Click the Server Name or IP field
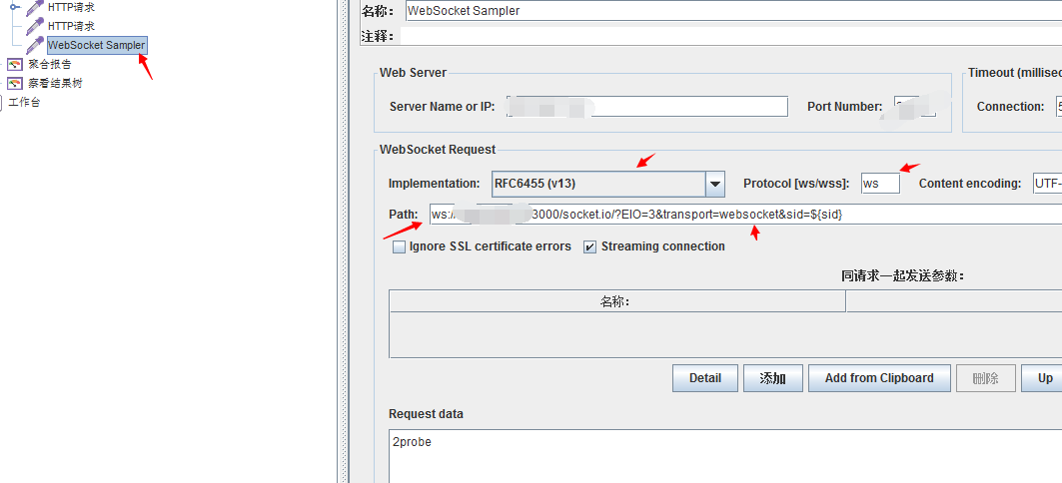The width and height of the screenshot is (1062, 483). coord(647,106)
